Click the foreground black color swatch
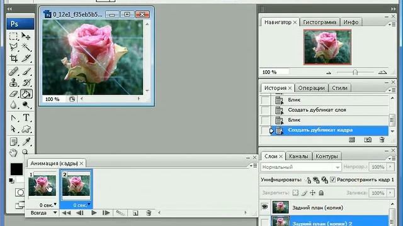This screenshot has width=403, height=226. tap(16, 169)
